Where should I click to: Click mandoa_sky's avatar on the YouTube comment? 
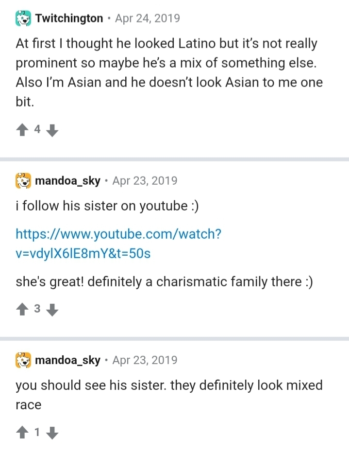tap(23, 181)
